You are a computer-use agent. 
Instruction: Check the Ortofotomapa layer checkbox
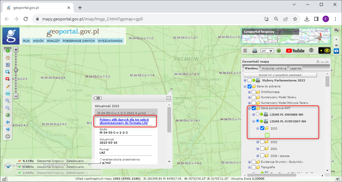pos(254,92)
